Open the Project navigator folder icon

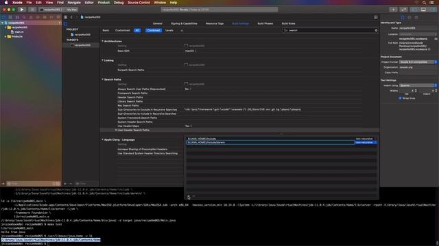pos(3,17)
